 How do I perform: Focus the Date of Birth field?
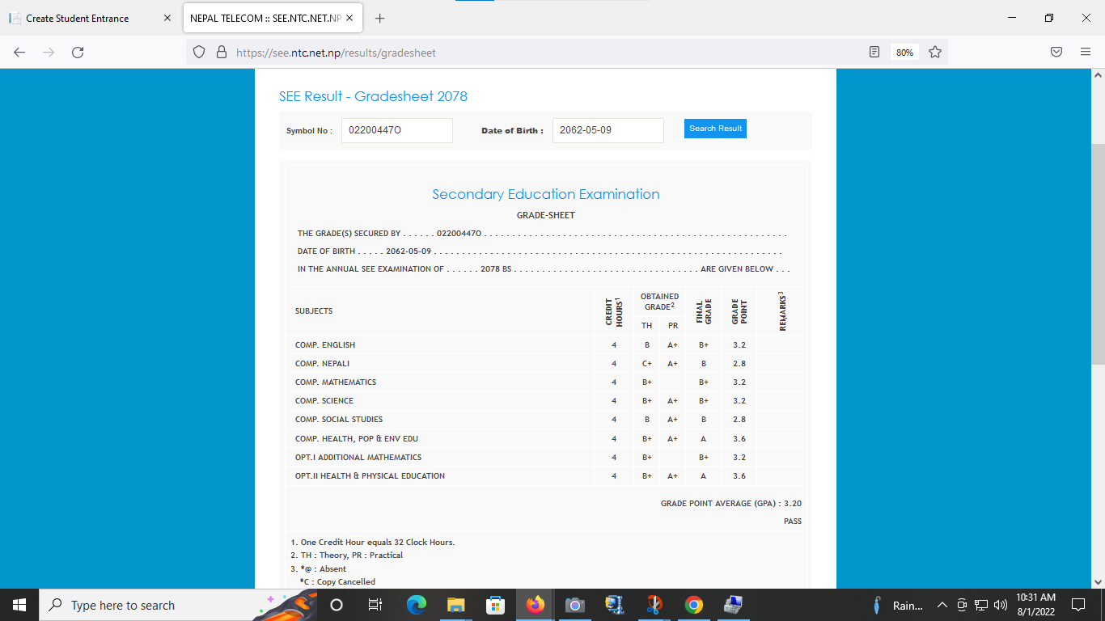[608, 130]
